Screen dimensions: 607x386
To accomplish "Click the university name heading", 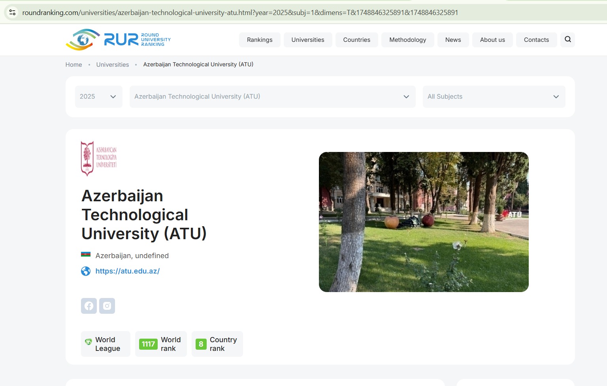I will 144,215.
